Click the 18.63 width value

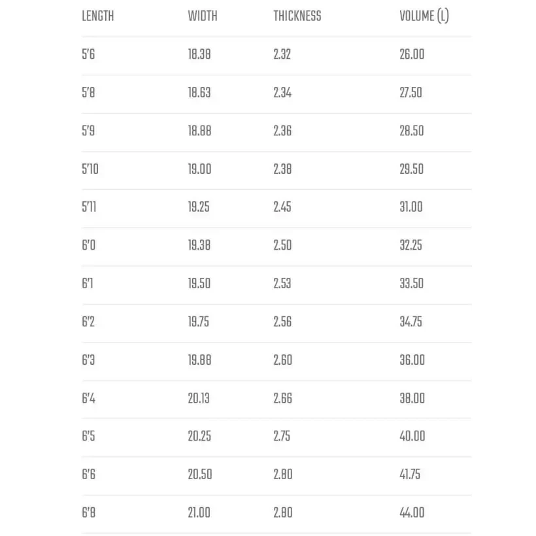click(x=199, y=93)
